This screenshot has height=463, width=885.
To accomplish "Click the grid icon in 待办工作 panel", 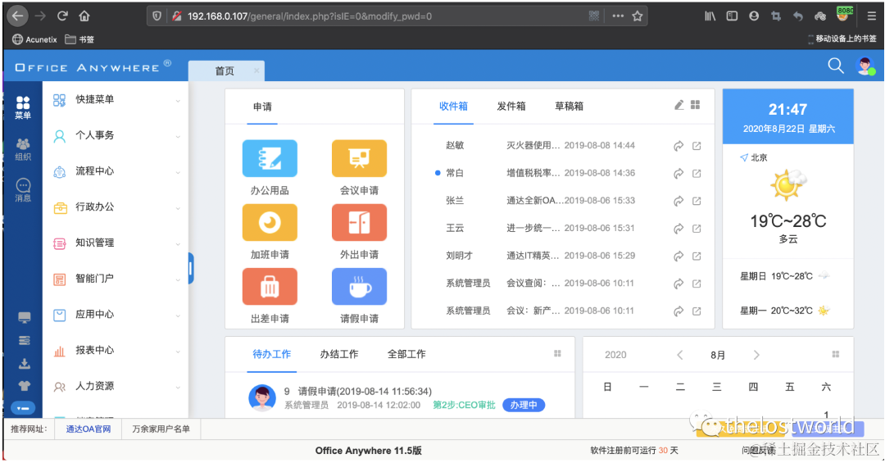I will click(557, 353).
